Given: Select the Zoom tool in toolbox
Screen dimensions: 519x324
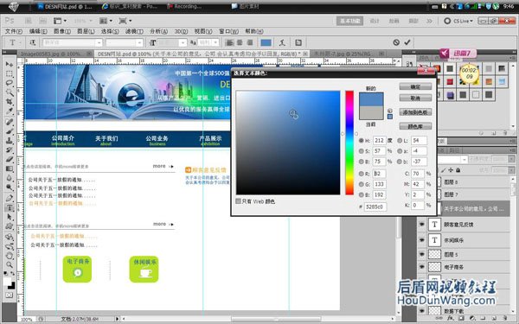Looking at the screenshot, I should click(x=10, y=265).
